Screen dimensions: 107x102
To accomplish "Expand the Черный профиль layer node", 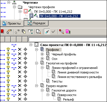I will coord(42,54).
